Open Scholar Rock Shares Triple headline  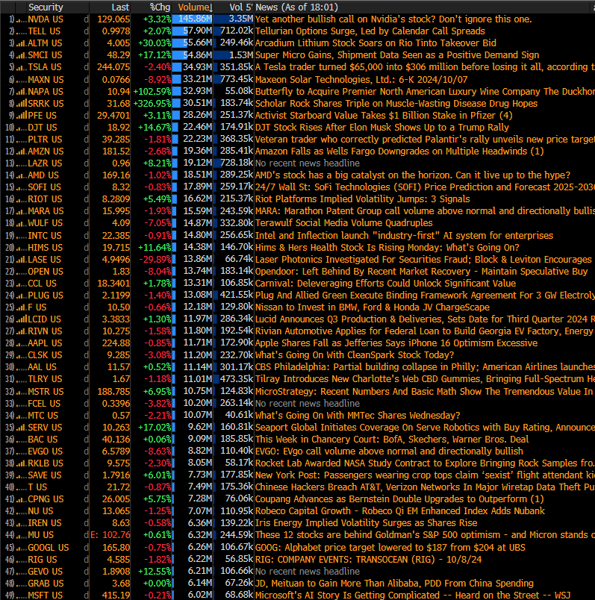[396, 103]
